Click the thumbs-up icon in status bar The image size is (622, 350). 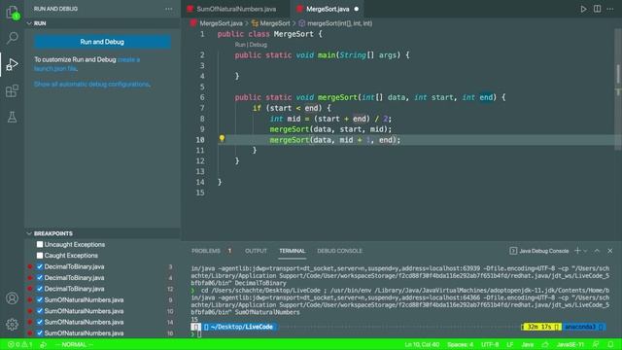[545, 344]
